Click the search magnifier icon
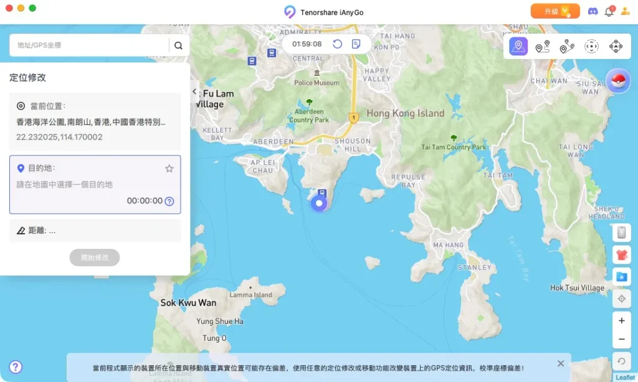 (x=178, y=45)
